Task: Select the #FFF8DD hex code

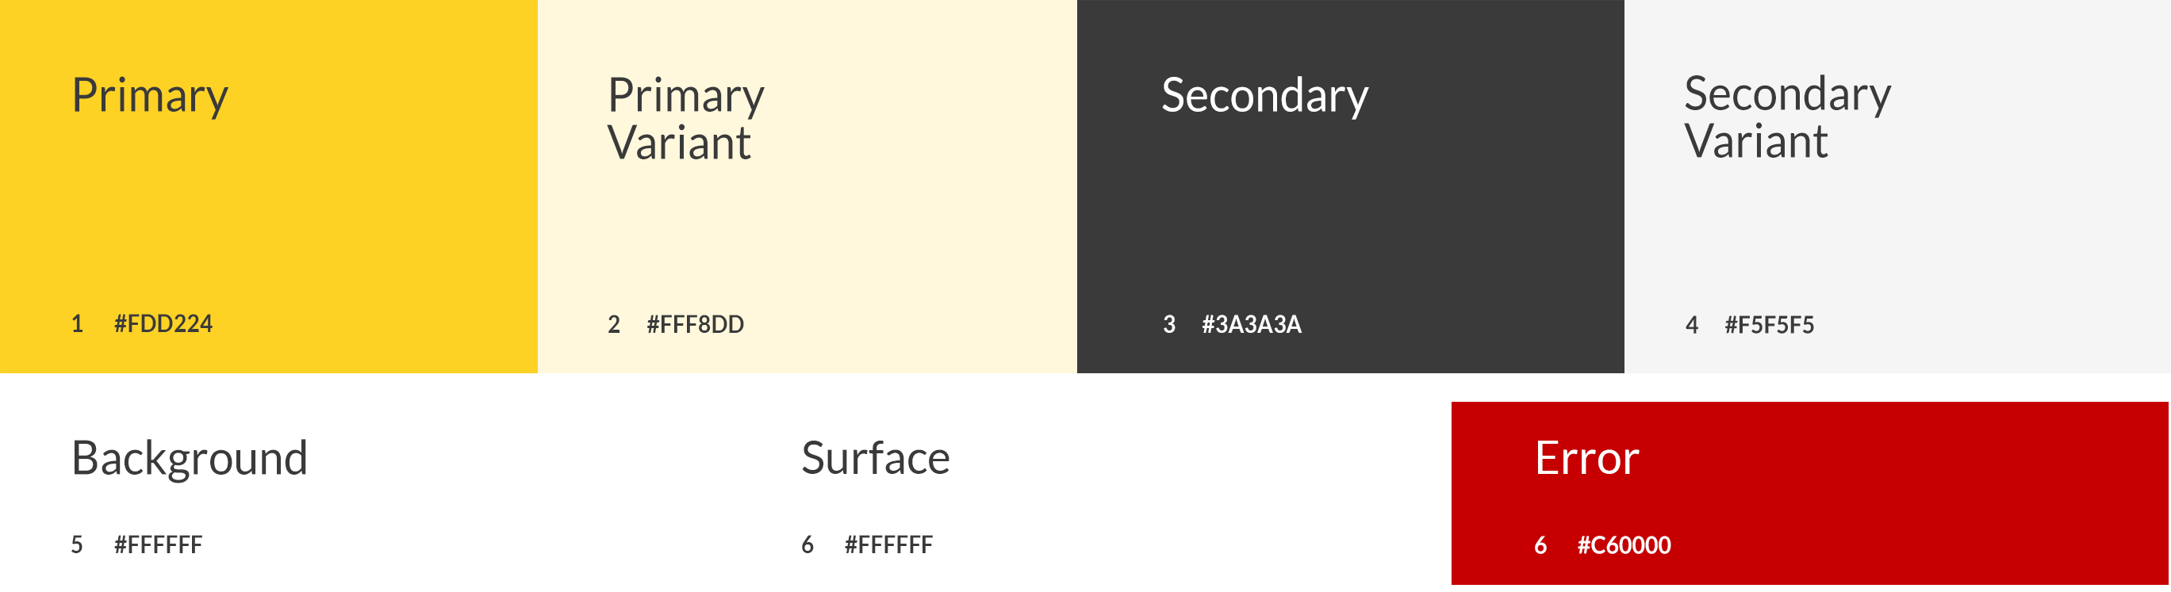Action: [696, 324]
